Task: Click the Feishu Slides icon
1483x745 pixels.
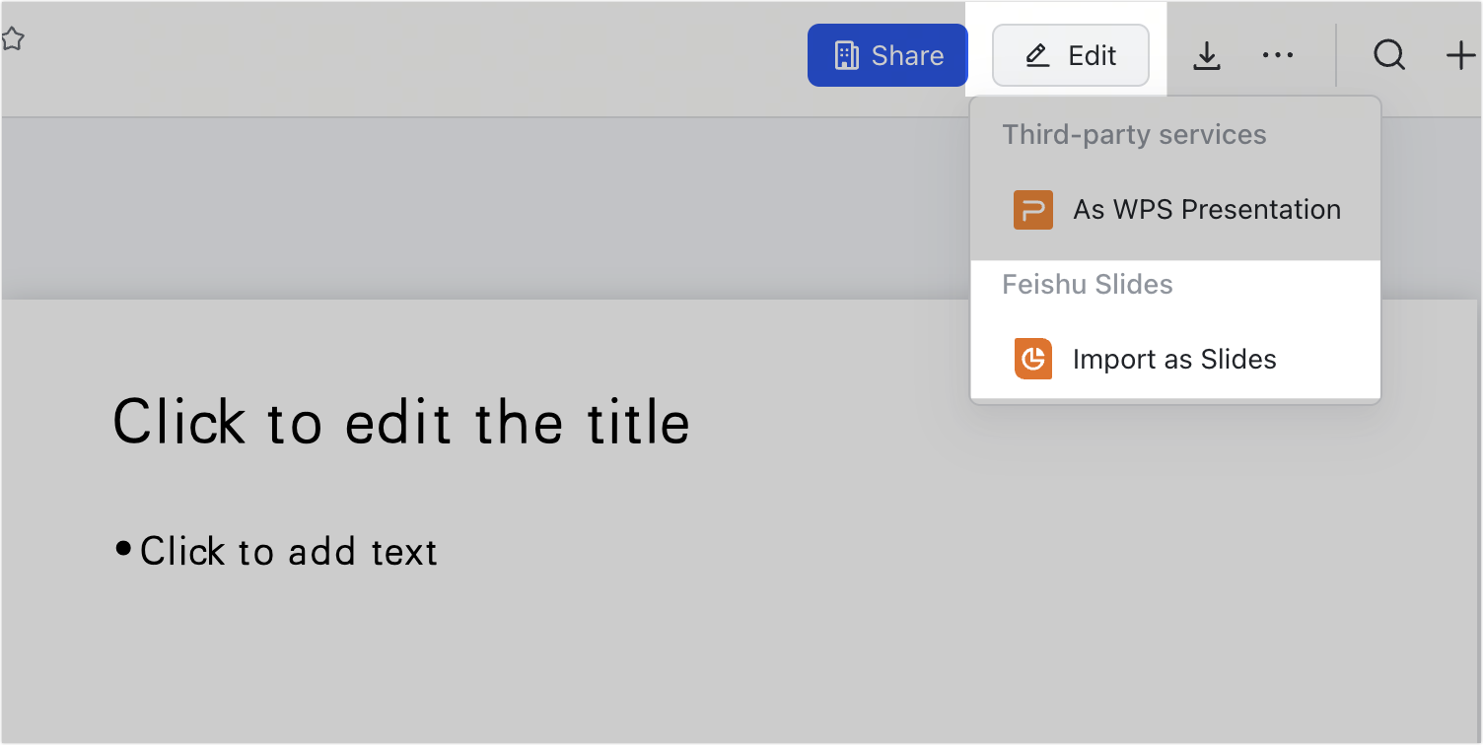Action: [1032, 359]
